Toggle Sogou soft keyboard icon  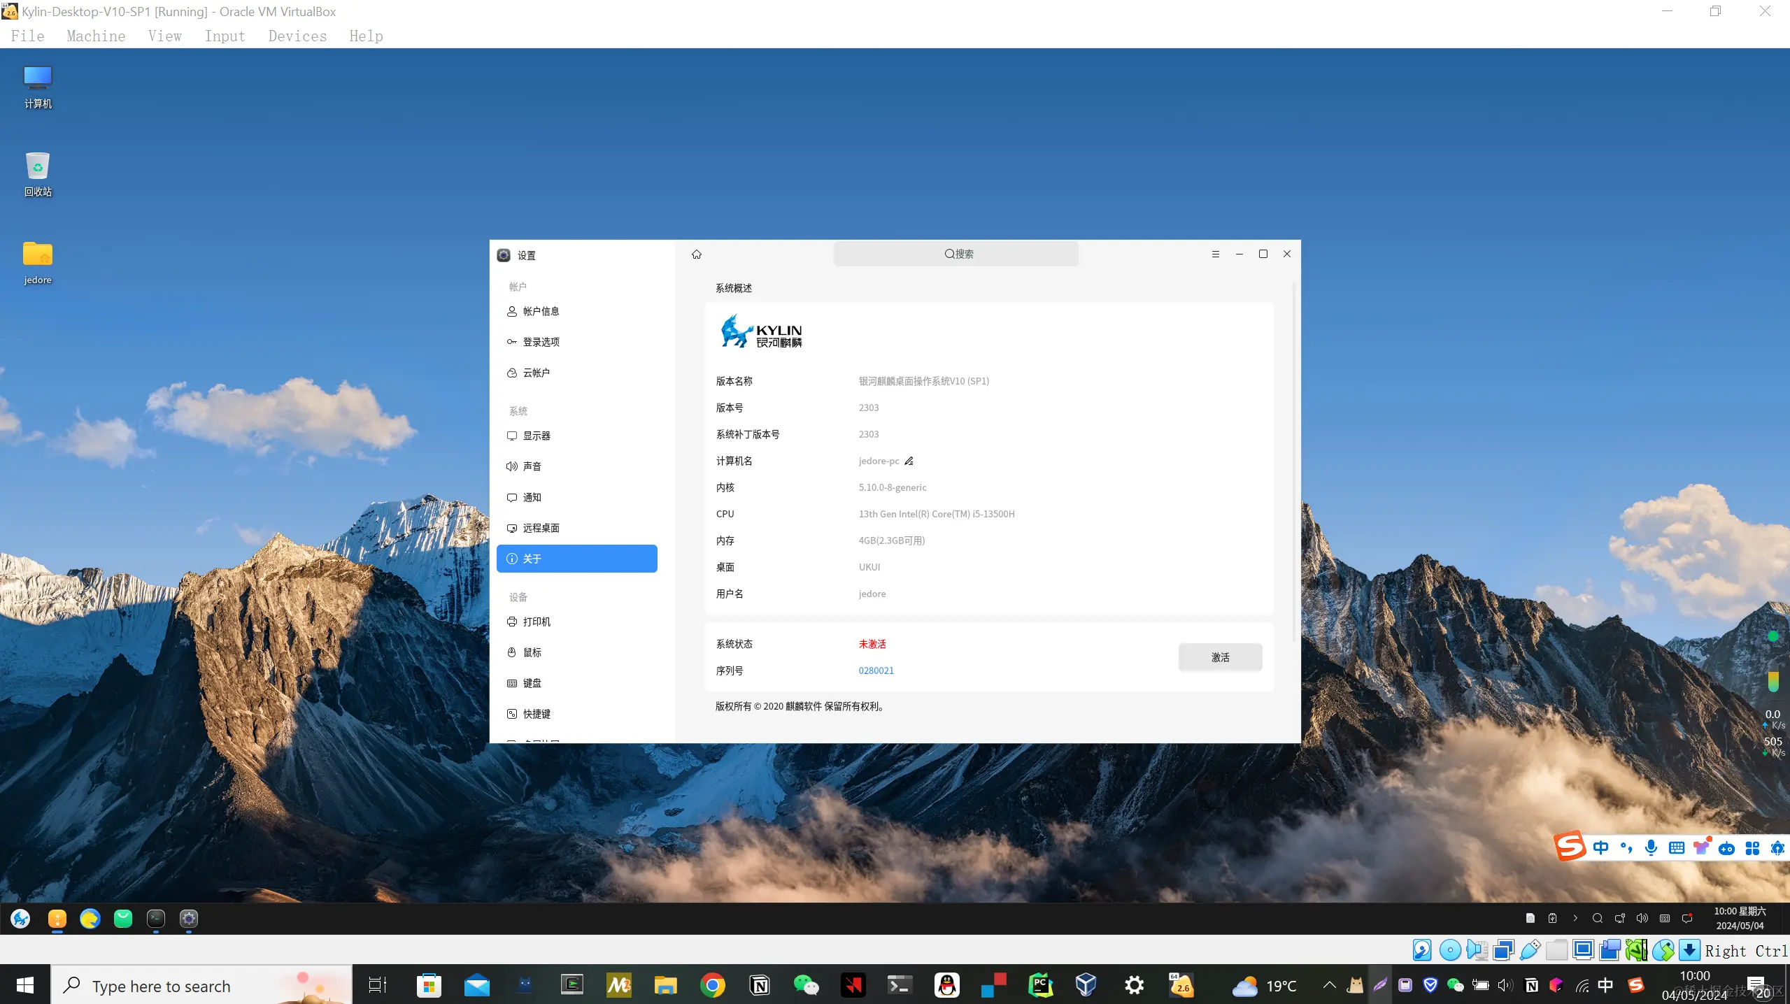point(1676,848)
